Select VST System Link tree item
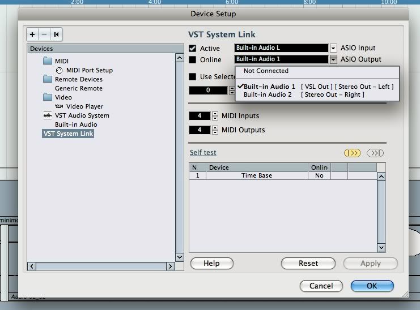The width and height of the screenshot is (420, 310). point(68,134)
